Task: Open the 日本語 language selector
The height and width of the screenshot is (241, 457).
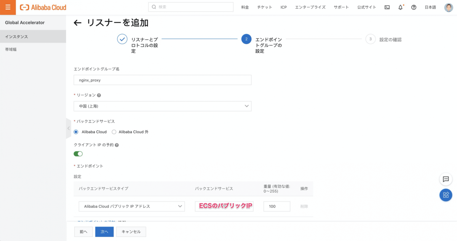Action: tap(430, 7)
